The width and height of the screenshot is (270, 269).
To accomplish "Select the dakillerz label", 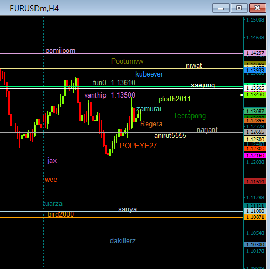I will (123, 241).
